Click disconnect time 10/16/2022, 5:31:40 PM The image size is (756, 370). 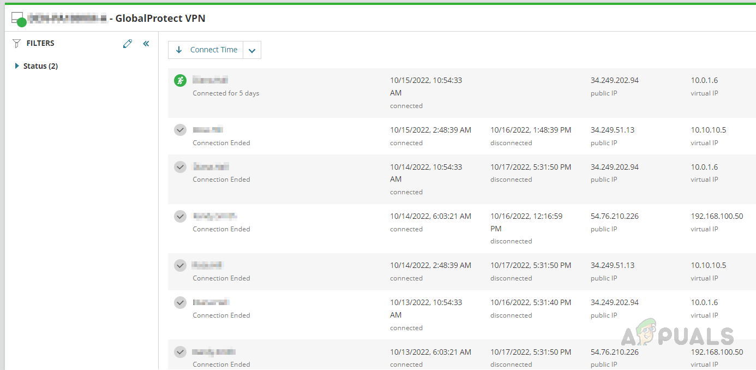click(x=531, y=302)
